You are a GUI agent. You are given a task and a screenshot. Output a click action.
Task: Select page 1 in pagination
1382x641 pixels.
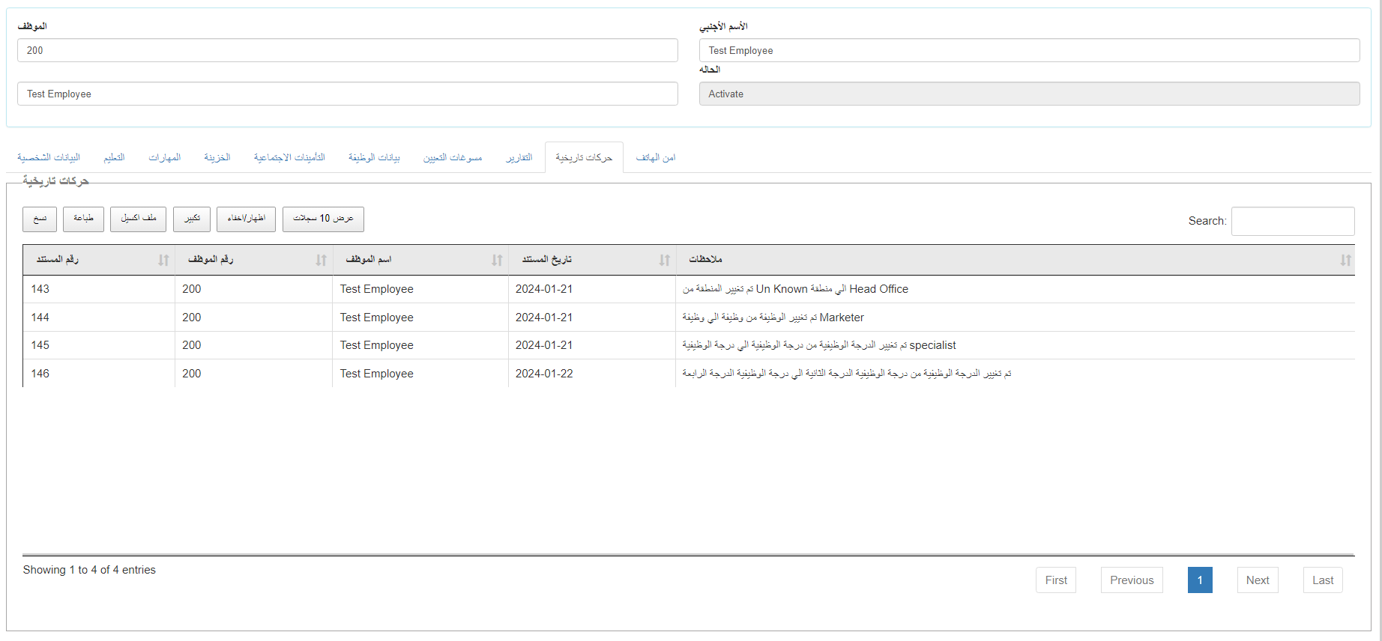click(x=1199, y=580)
